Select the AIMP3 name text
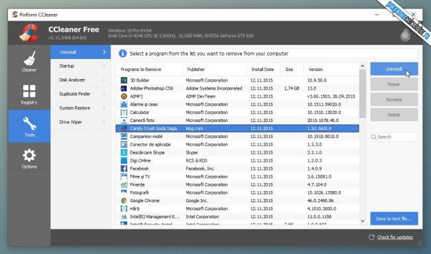 pos(137,96)
